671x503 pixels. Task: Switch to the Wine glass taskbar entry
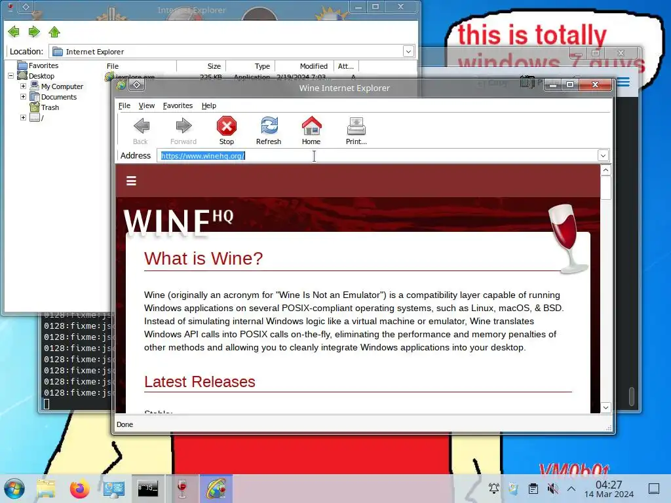point(182,489)
